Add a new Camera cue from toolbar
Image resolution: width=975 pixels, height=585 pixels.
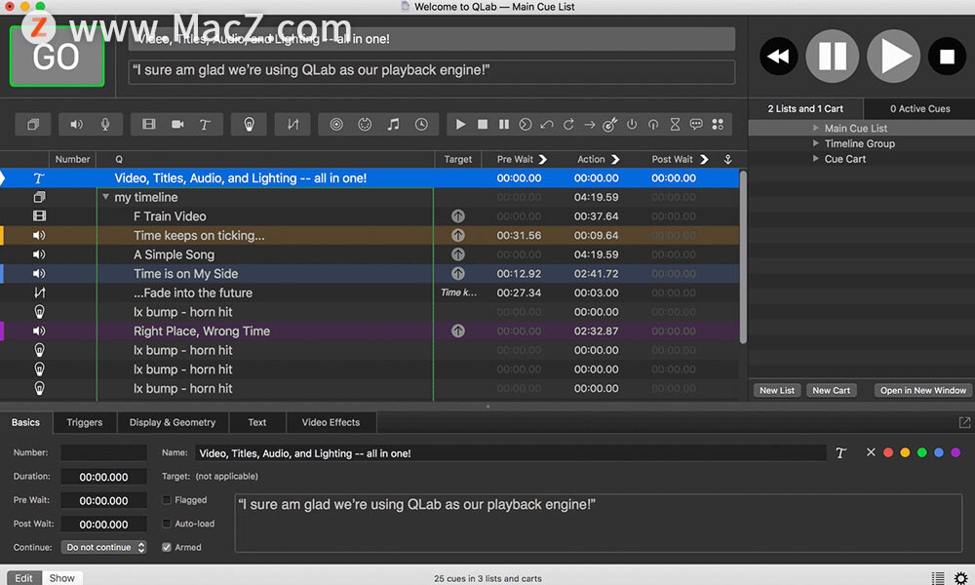click(177, 125)
